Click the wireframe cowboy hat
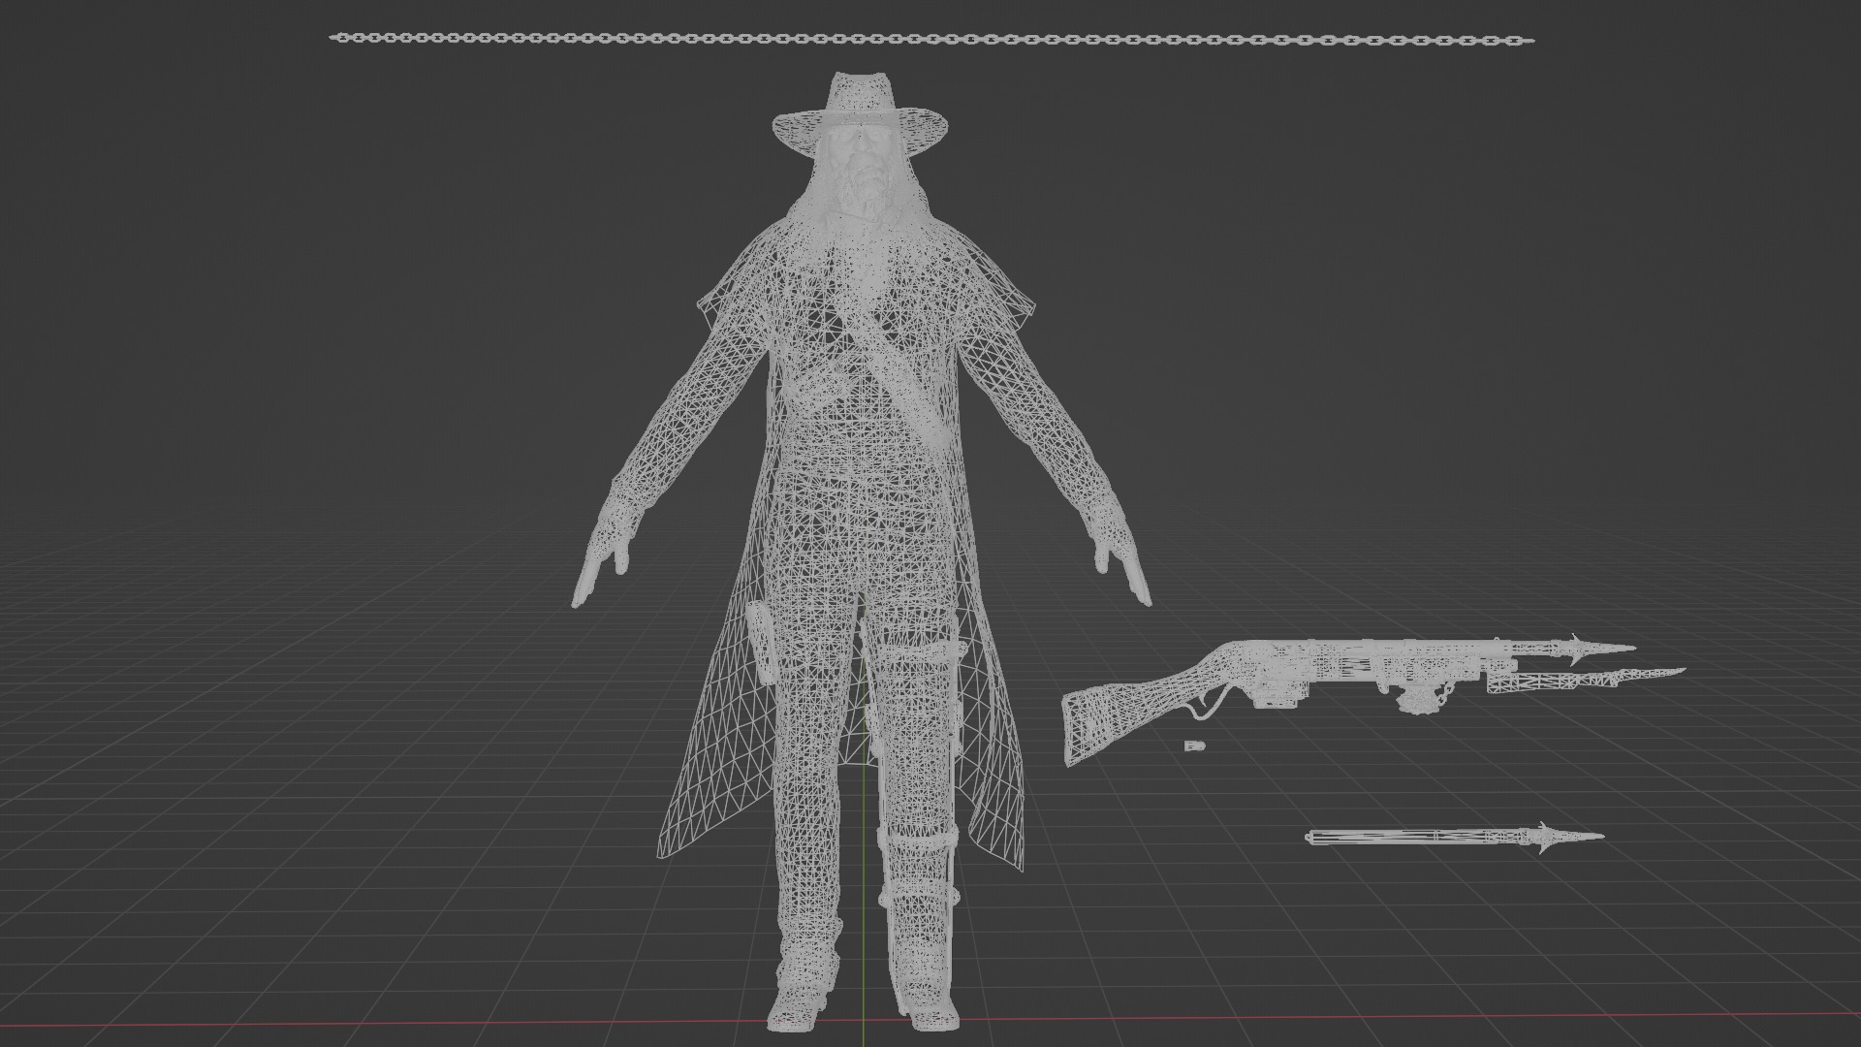 (859, 113)
